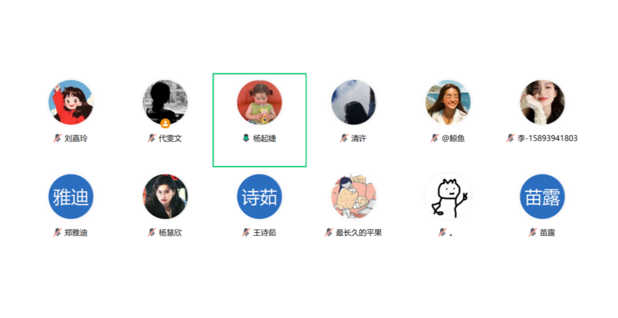Viewport: 618px width, 318px height.
Task: Click the muted mic icon beside 苗露's name
Action: pyautogui.click(x=533, y=232)
